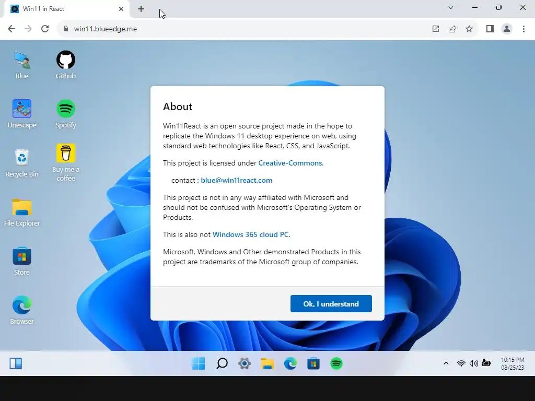Click the Ok, I understand button
535x401 pixels.
click(x=331, y=304)
